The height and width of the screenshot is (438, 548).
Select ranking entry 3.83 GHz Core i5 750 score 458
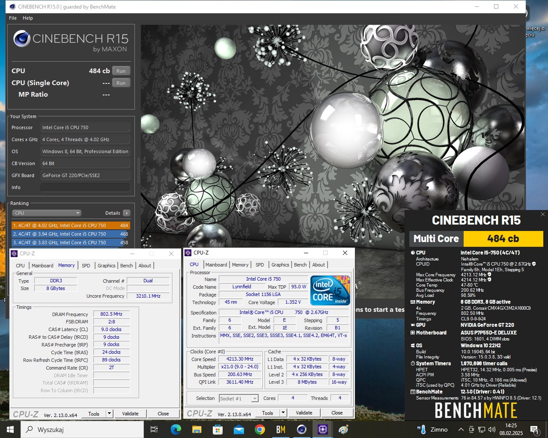71,243
